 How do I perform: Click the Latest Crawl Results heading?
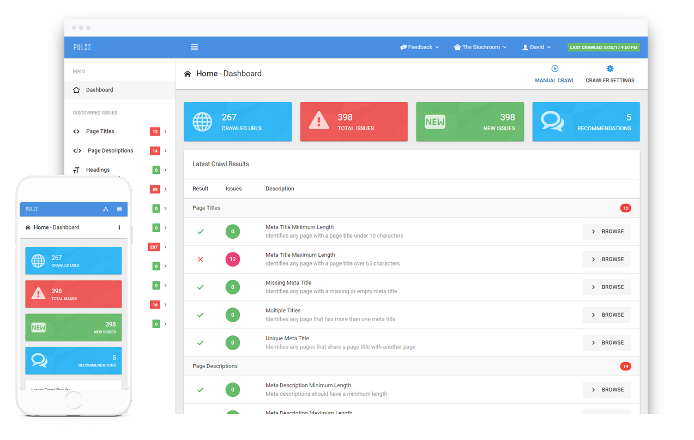point(221,164)
